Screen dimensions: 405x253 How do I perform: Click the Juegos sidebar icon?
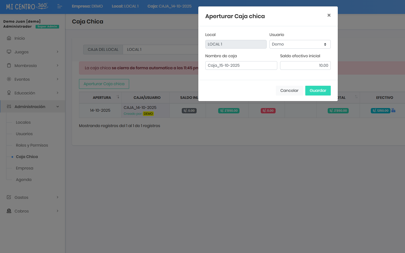click(x=9, y=52)
